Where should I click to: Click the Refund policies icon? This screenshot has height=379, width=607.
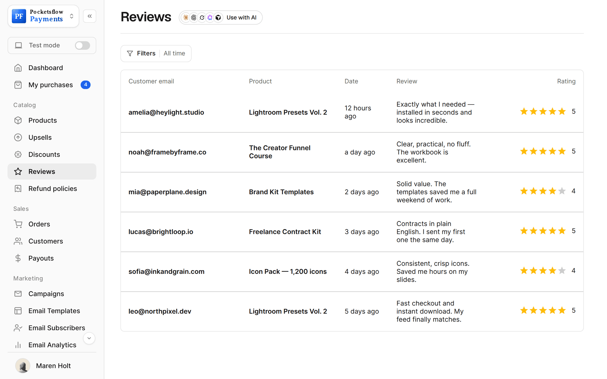pyautogui.click(x=18, y=189)
